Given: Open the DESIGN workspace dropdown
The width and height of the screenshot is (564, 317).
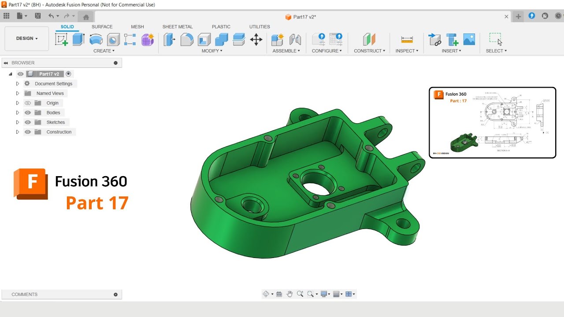Looking at the screenshot, I should pyautogui.click(x=27, y=38).
